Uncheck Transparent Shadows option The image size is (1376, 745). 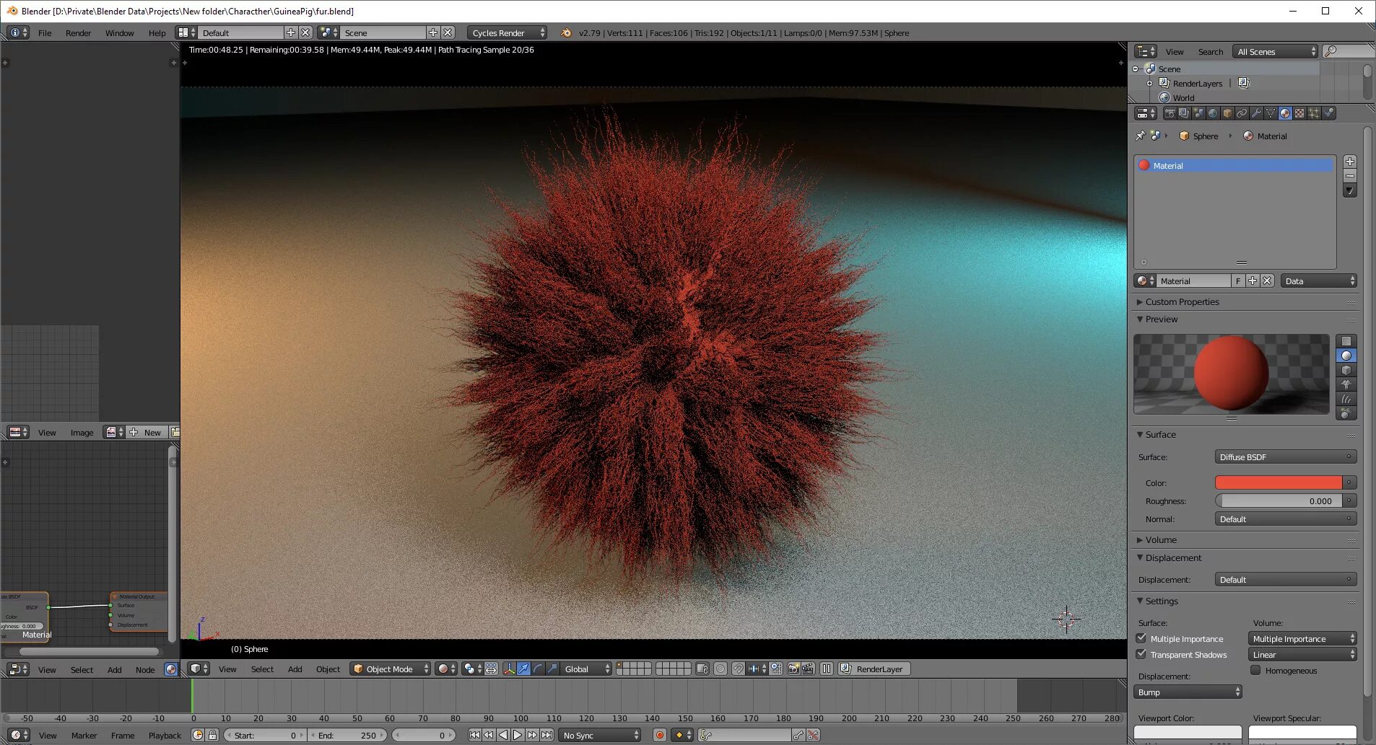[x=1141, y=654]
